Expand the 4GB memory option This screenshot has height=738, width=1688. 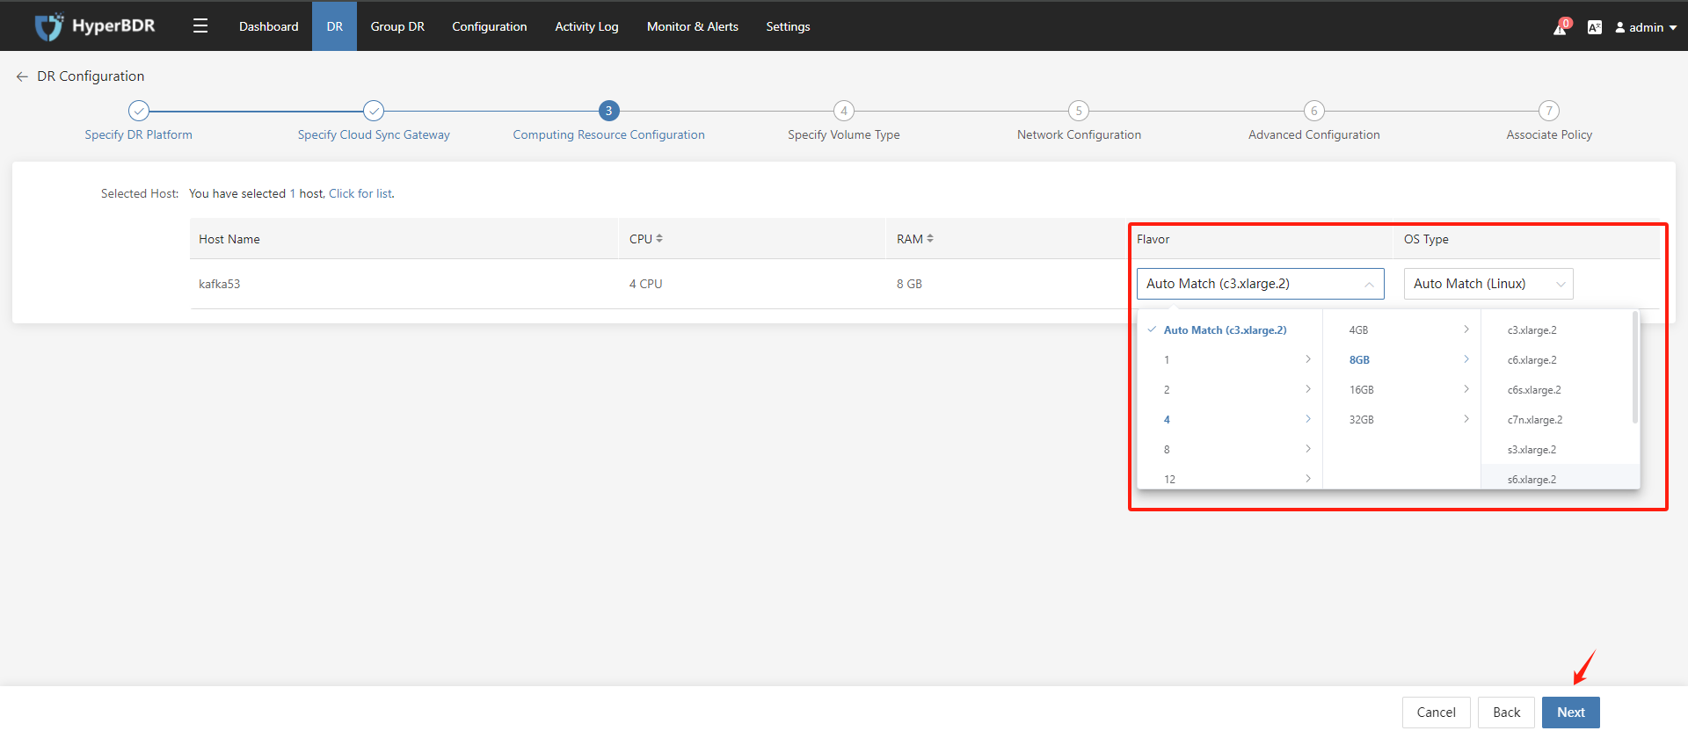coord(1402,329)
